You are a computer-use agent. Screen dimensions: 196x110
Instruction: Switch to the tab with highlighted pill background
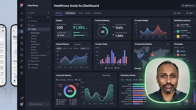click(x=70, y=13)
